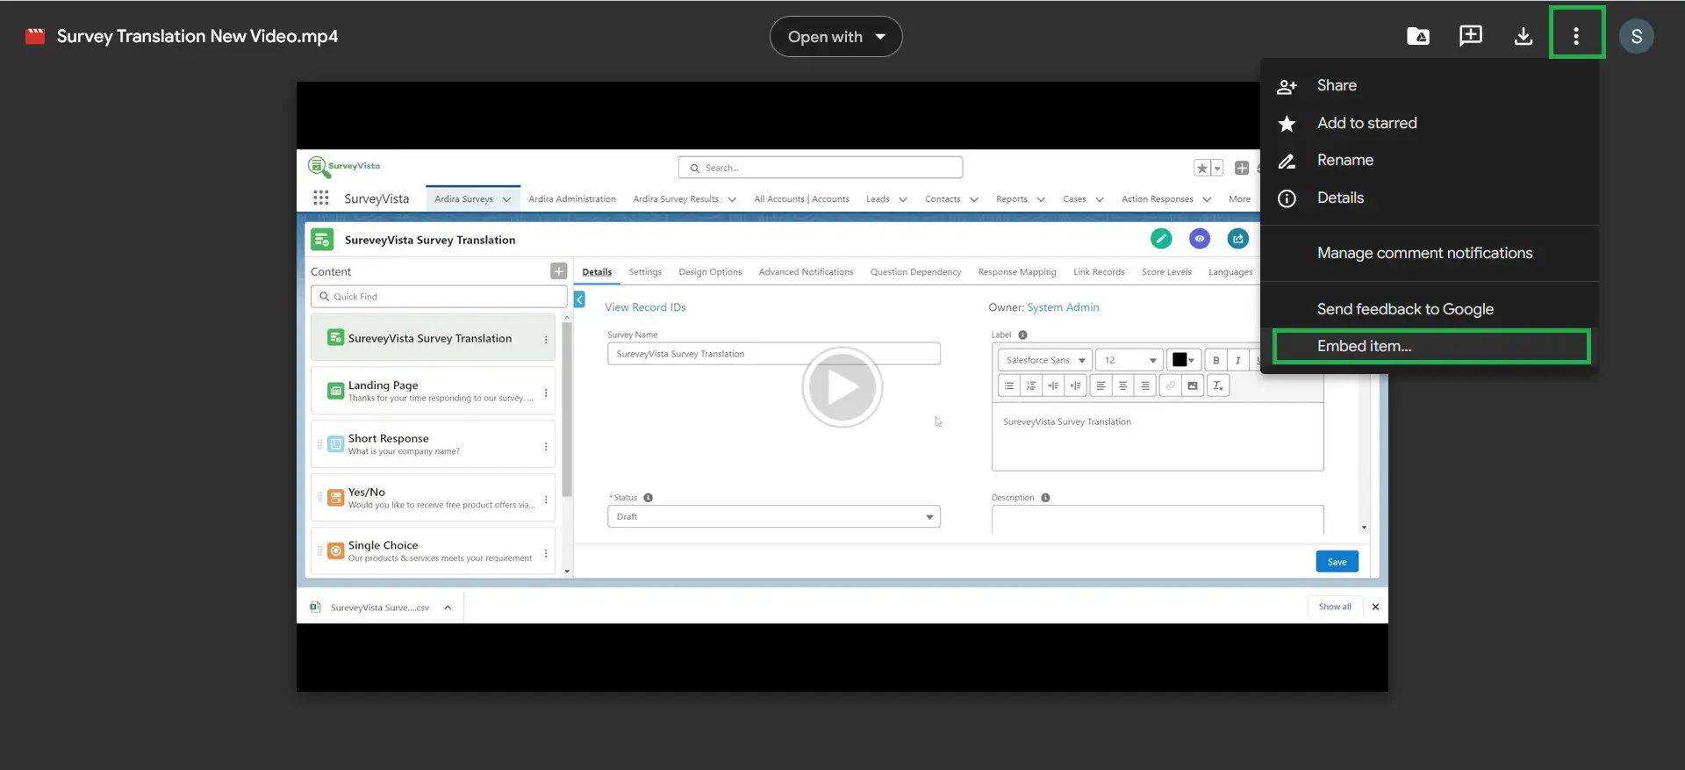
Task: Expand the 'Open with' dropdown
Action: [835, 36]
